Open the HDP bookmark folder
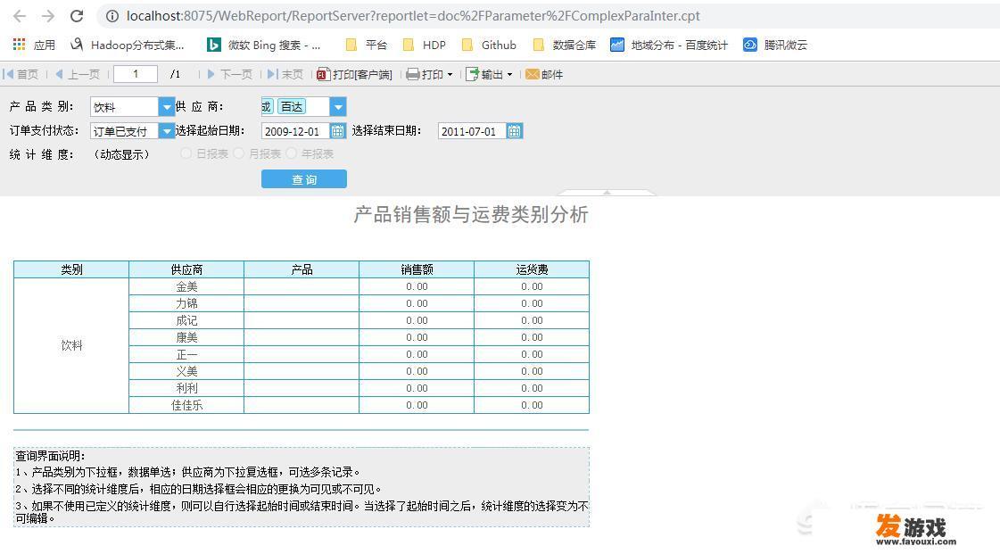The width and height of the screenshot is (1000, 554). (424, 45)
